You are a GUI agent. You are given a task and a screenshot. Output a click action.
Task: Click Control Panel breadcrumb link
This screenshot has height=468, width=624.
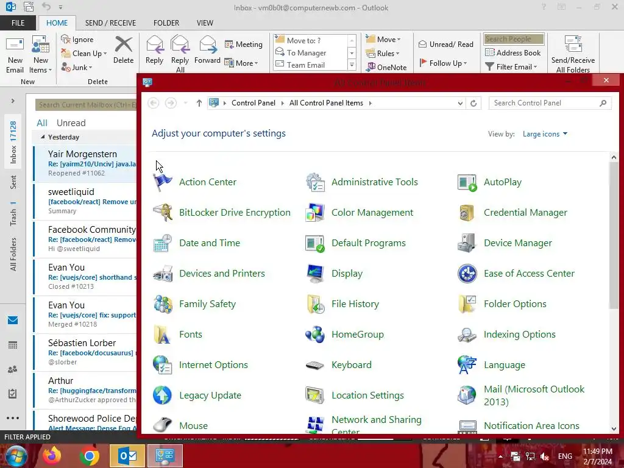coord(253,103)
